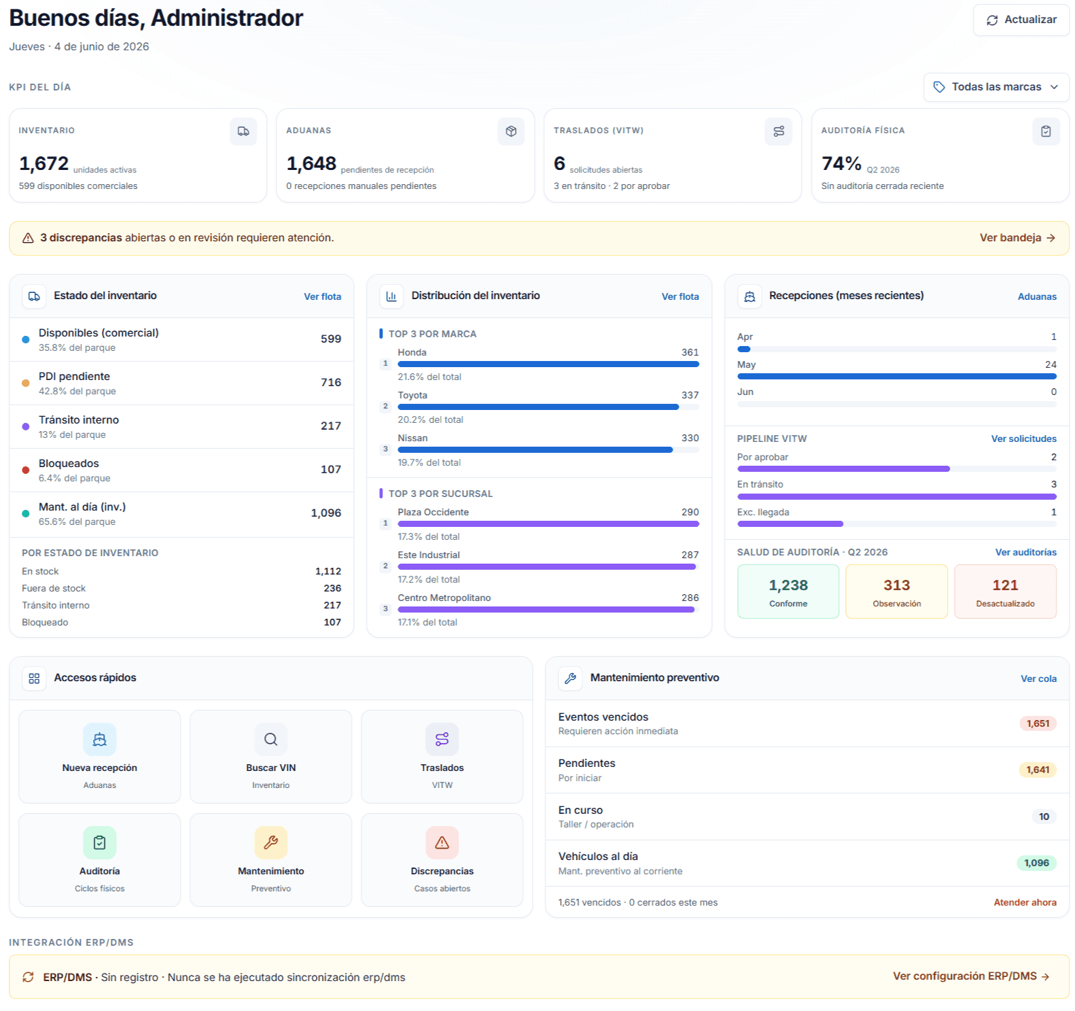Click the 1,651 Eventos vencidos badge
Image resolution: width=1075 pixels, height=1011 pixels.
[1038, 723]
